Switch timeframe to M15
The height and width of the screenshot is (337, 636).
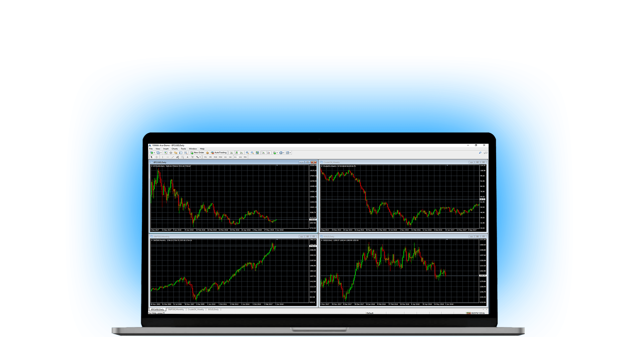coord(215,157)
